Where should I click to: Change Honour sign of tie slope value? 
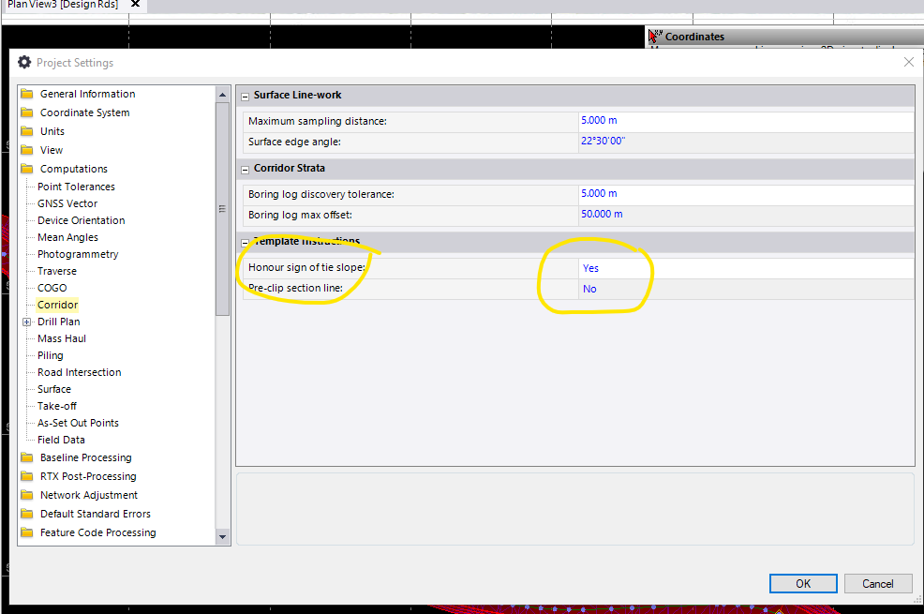(746, 268)
